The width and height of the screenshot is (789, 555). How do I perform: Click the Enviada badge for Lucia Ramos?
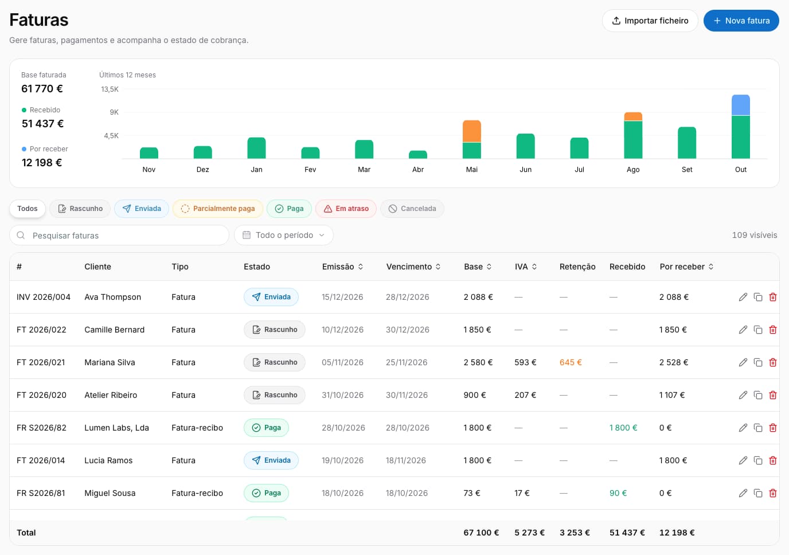271,460
